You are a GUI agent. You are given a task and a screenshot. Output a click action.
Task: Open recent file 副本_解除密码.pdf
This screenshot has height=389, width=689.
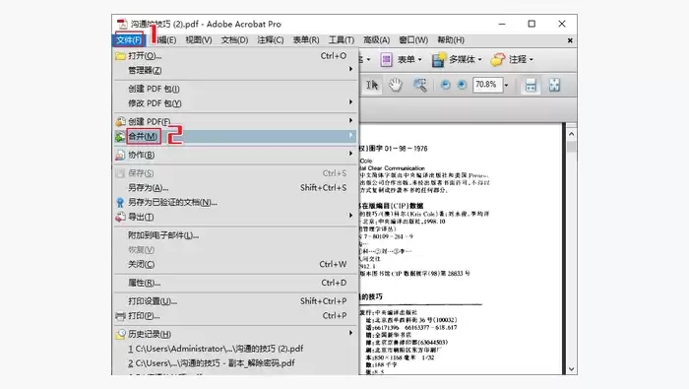coord(236,363)
